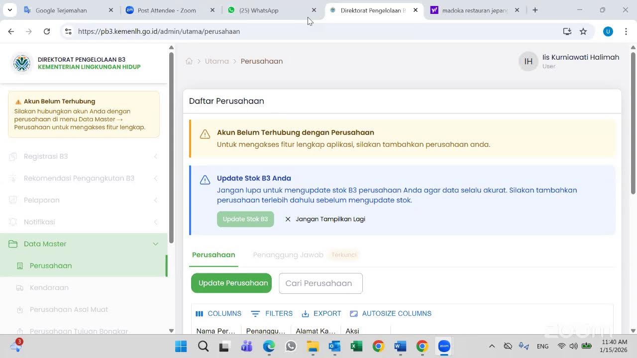The width and height of the screenshot is (637, 358).
Task: Open the Chrome three-dot menu
Action: pos(626,31)
